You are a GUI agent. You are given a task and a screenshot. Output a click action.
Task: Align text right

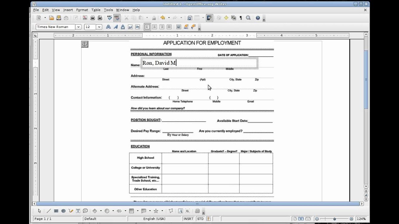(x=162, y=27)
